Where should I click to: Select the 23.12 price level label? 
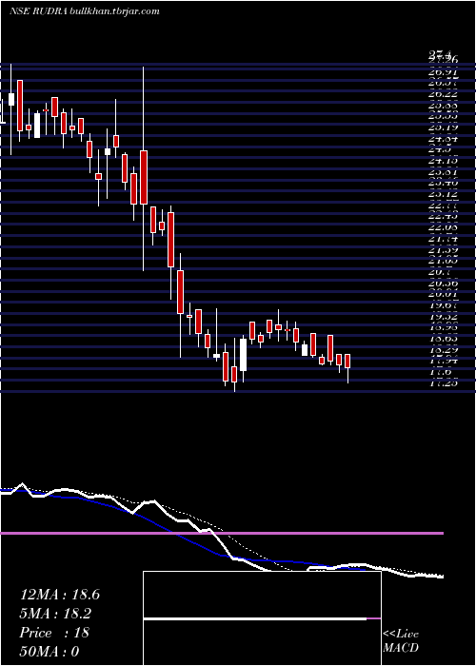tap(443, 194)
